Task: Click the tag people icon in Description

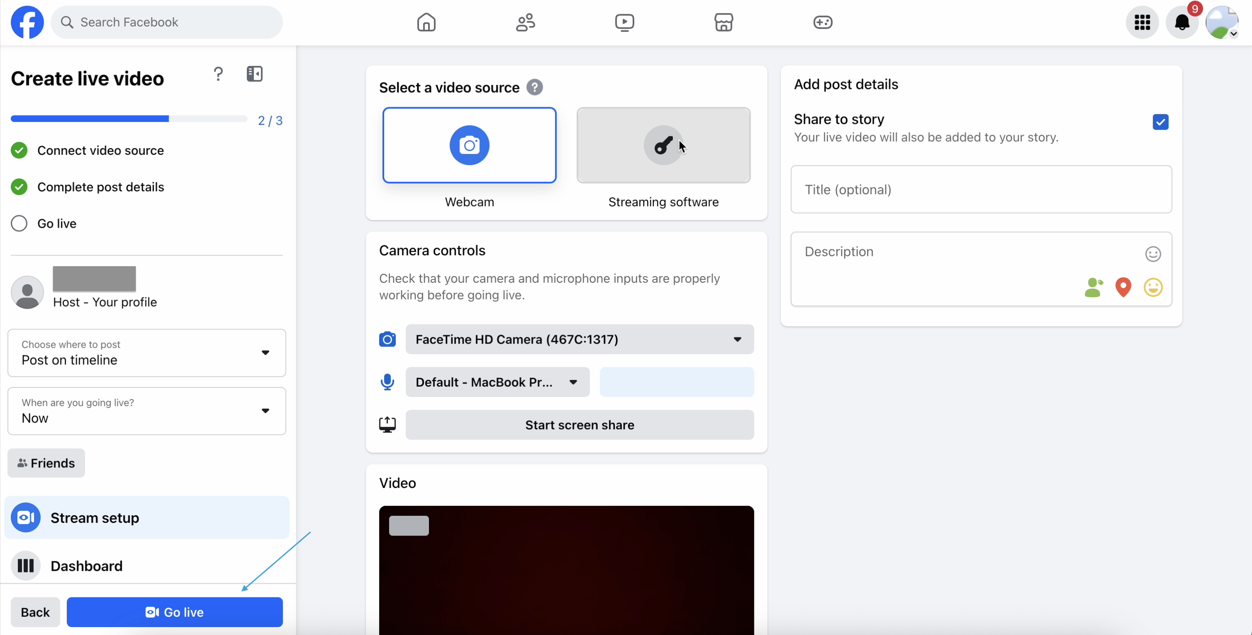Action: tap(1093, 287)
